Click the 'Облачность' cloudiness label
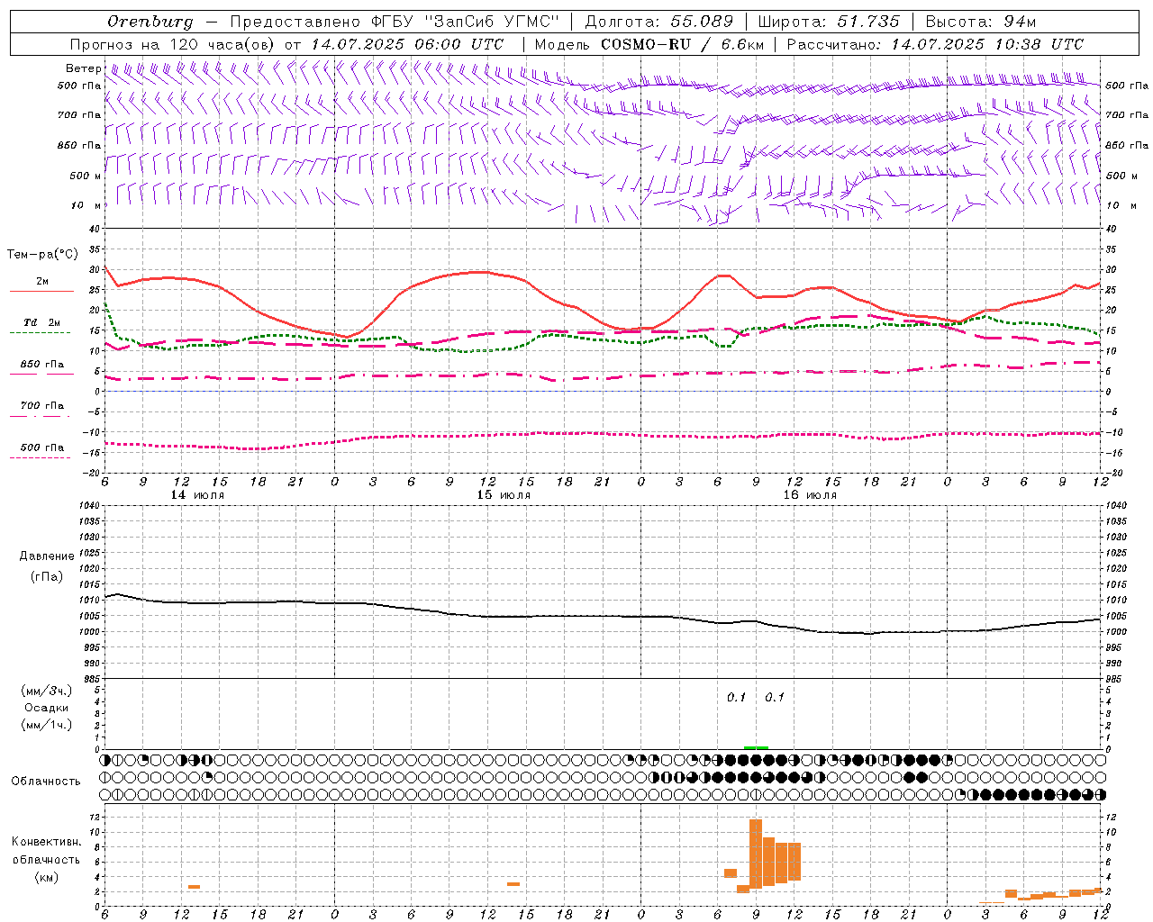This screenshot has height=922, width=1153. point(46,782)
